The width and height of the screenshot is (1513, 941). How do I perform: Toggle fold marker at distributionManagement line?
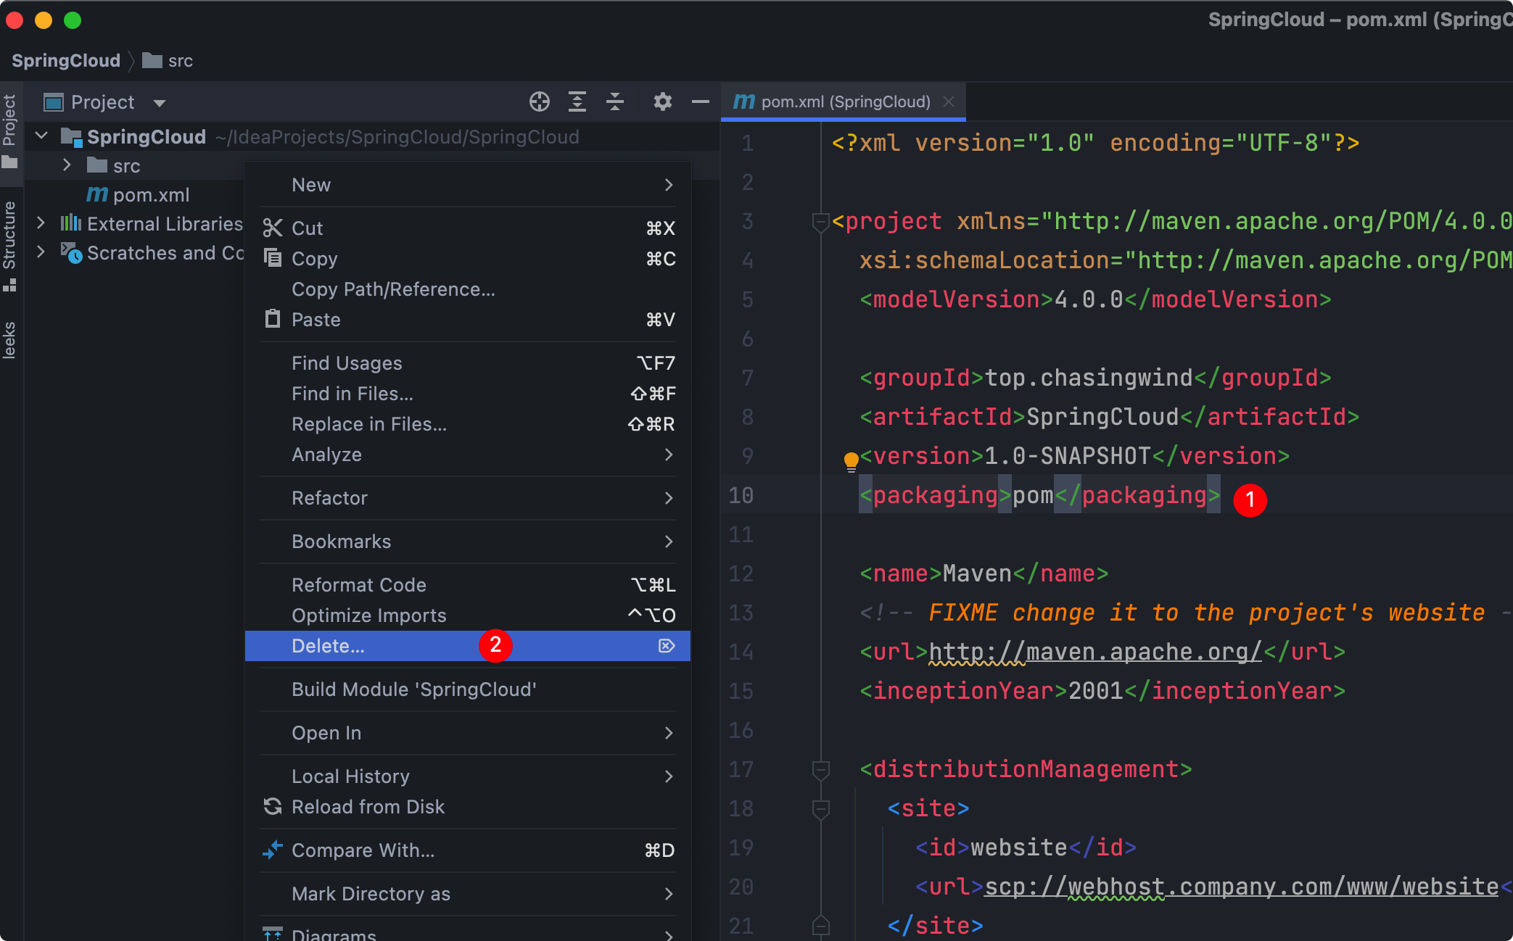click(820, 770)
